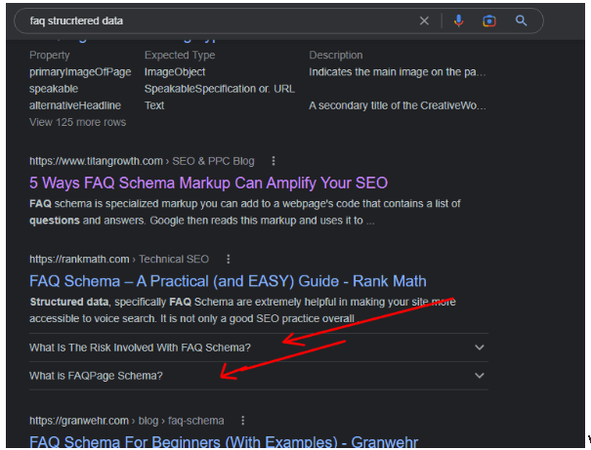The height and width of the screenshot is (450, 591).
Task: Select the 'alternativeHeadline' property cell
Action: [75, 105]
